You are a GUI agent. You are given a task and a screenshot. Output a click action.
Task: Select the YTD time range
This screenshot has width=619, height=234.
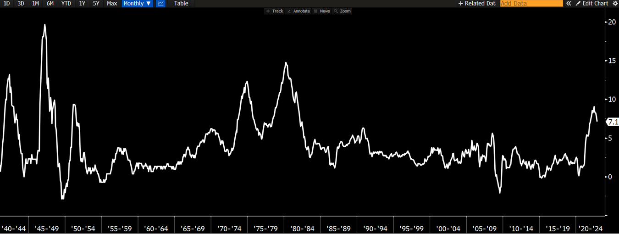pyautogui.click(x=66, y=3)
